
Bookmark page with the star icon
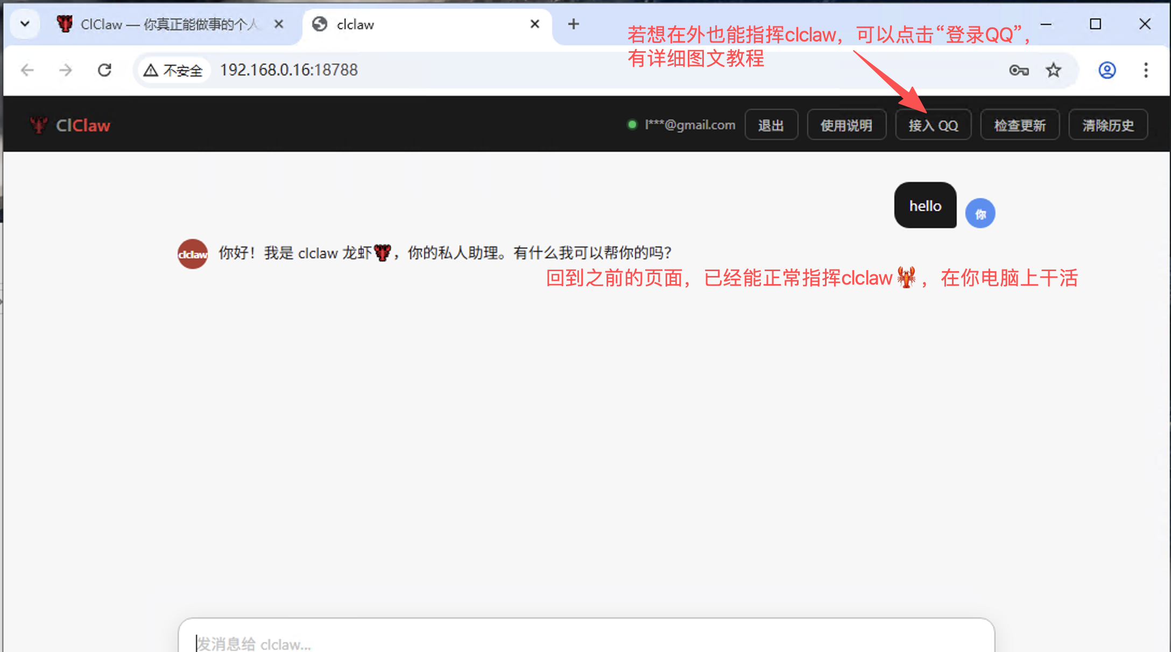click(x=1053, y=70)
